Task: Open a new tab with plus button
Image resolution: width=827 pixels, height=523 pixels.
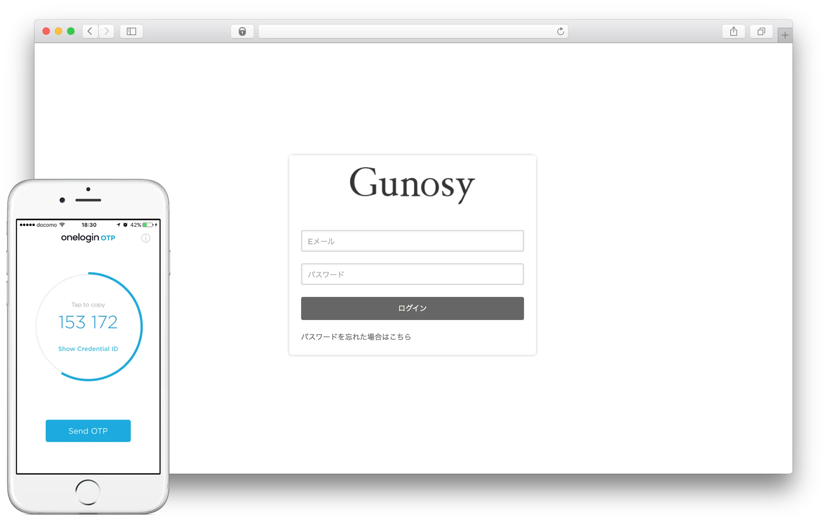Action: point(785,35)
